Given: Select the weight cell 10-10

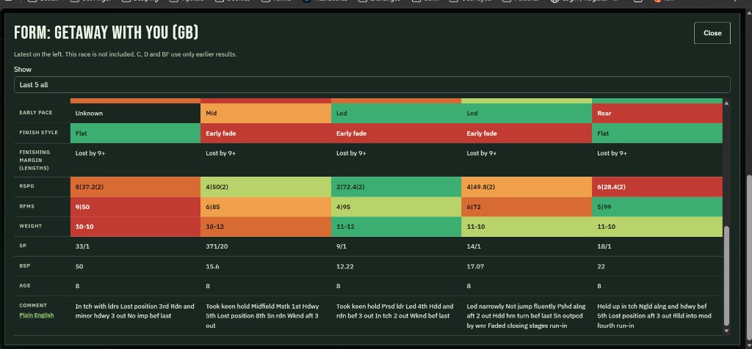Looking at the screenshot, I should click(135, 227).
